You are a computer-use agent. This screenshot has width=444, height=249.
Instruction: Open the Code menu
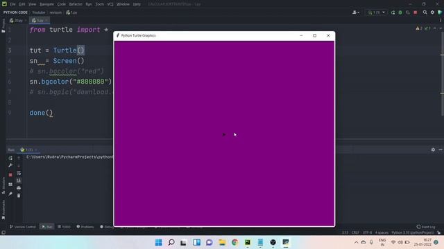62,4
